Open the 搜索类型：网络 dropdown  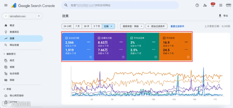coord(132,26)
